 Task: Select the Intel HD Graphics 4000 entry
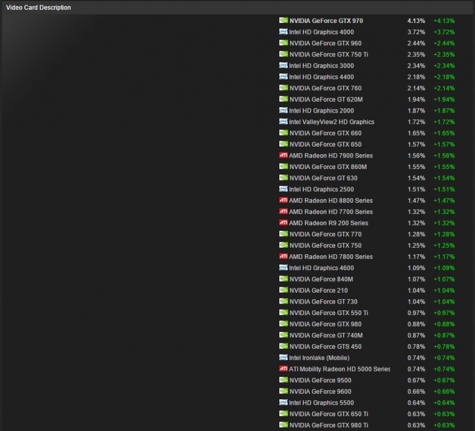pos(321,32)
